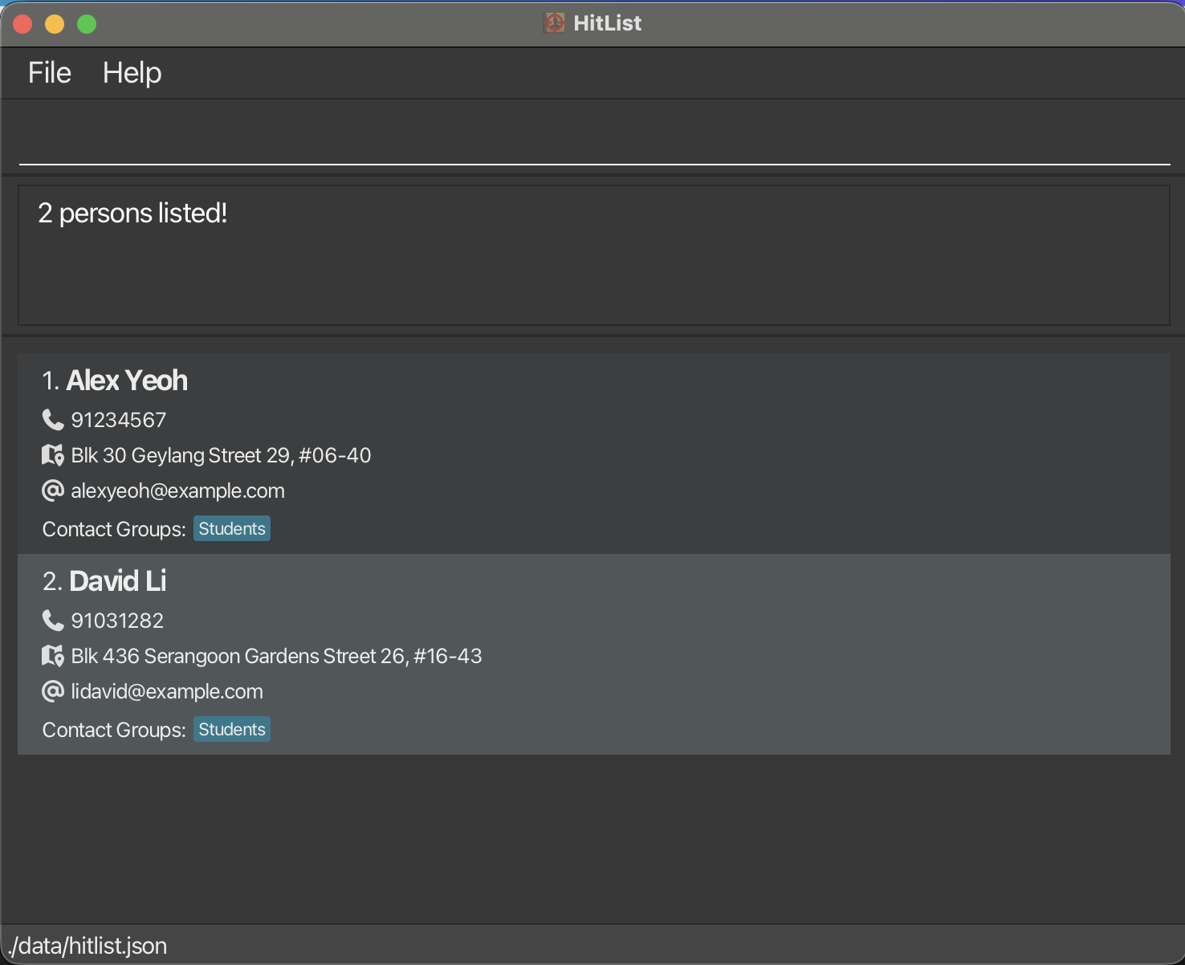Select the Students tag on David Li
This screenshot has width=1185, height=965.
click(232, 730)
